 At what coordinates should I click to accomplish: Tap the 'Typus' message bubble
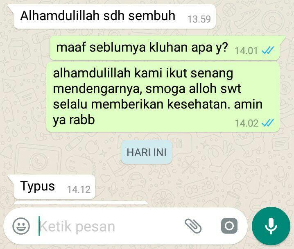[54, 187]
